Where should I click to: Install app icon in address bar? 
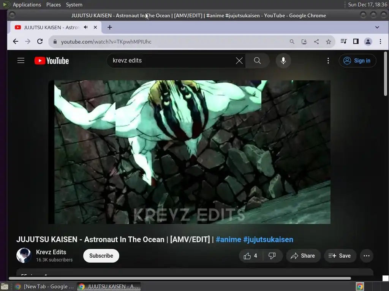click(x=304, y=42)
